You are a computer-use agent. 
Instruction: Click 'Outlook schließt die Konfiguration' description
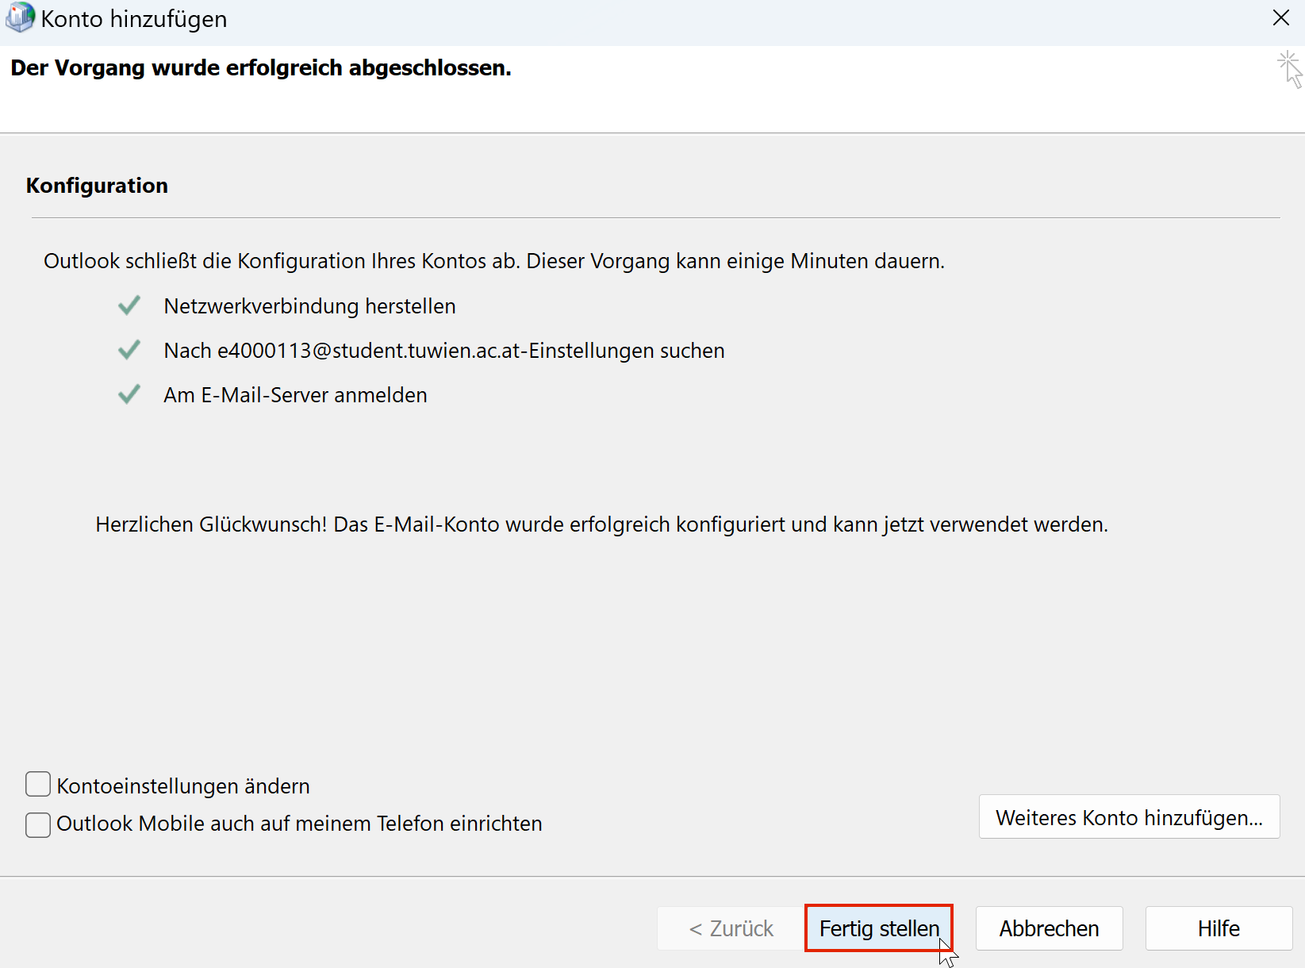pyautogui.click(x=494, y=261)
